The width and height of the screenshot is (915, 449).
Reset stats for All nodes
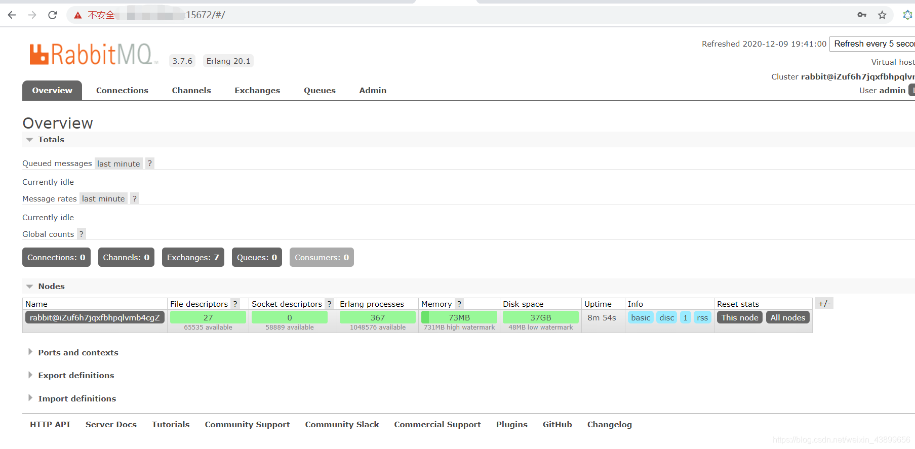pyautogui.click(x=787, y=317)
